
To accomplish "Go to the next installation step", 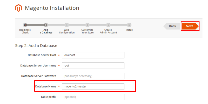I will (190, 26).
